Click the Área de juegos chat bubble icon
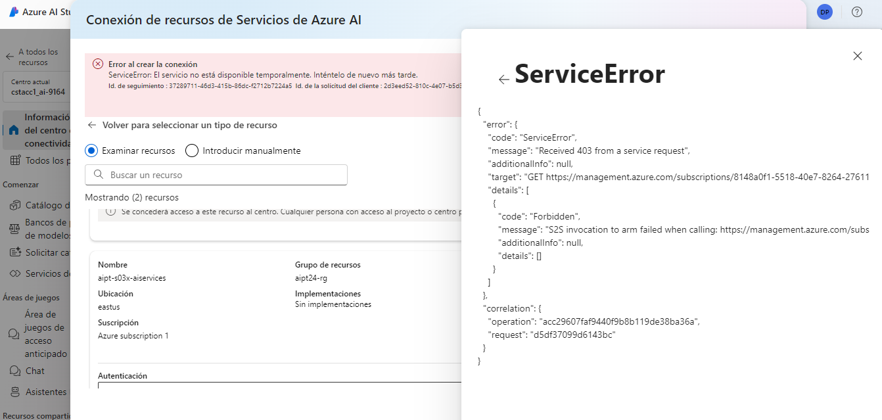This screenshot has height=420, width=882. [x=14, y=334]
